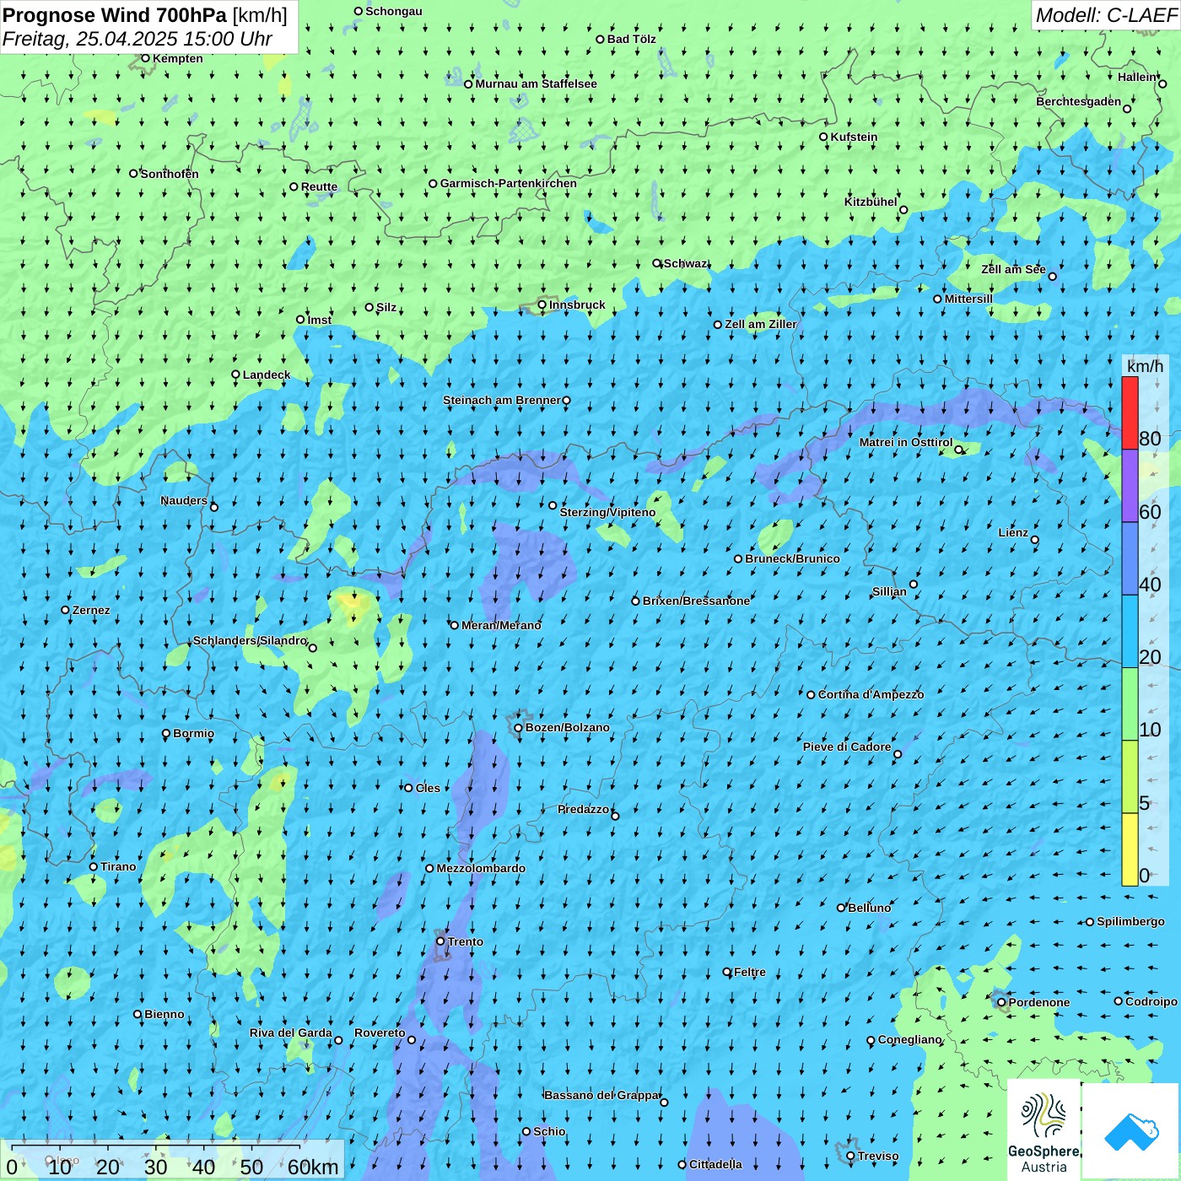1181x1181 pixels.
Task: Click the 'Berchtesgaden' label
Action: pos(1078,101)
